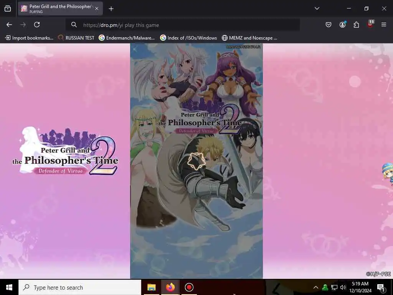Viewport: 393px width, 295px height.
Task: Open the red extension badge showing 11
Action: click(370, 24)
